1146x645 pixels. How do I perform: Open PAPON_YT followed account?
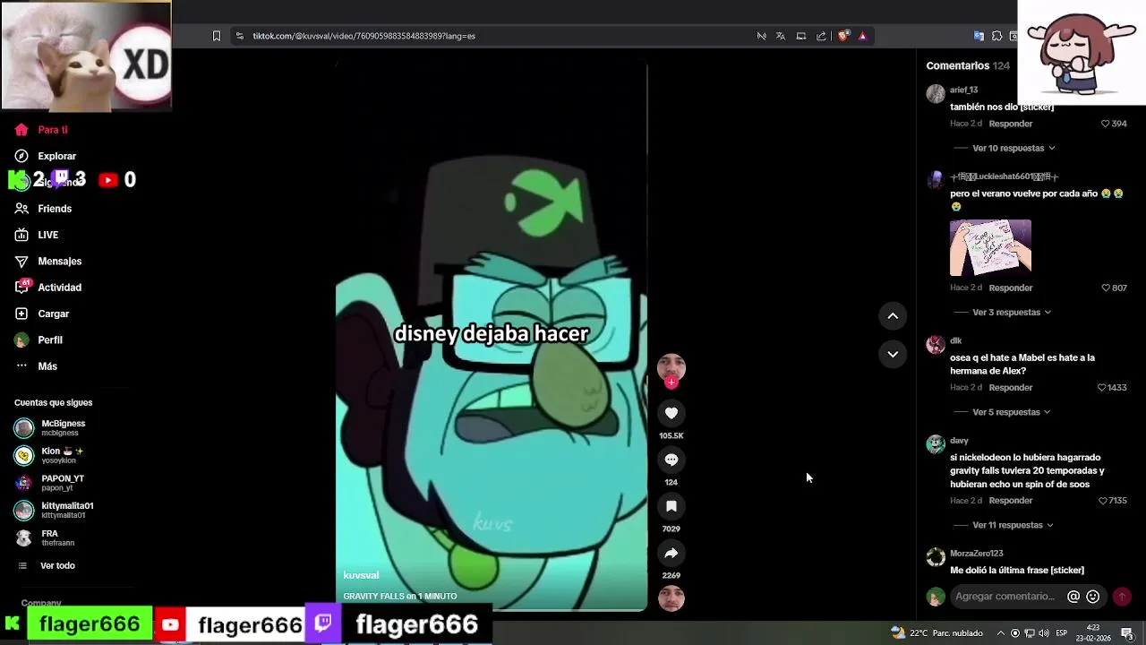point(50,483)
